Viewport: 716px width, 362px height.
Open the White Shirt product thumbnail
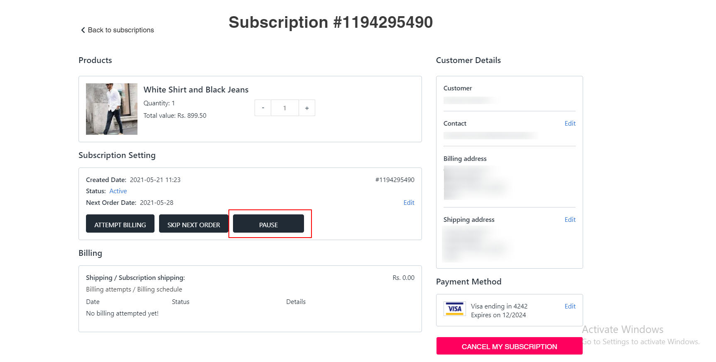[112, 109]
